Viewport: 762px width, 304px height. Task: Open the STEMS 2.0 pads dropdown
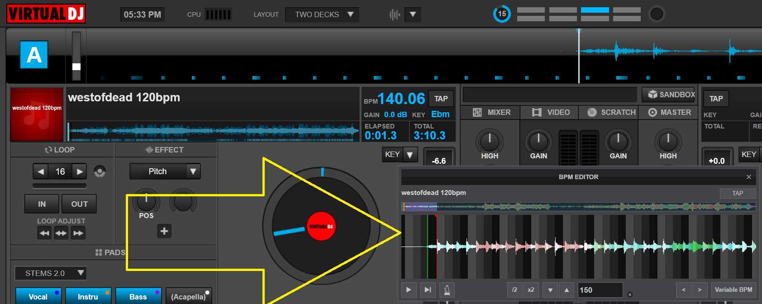pos(51,273)
